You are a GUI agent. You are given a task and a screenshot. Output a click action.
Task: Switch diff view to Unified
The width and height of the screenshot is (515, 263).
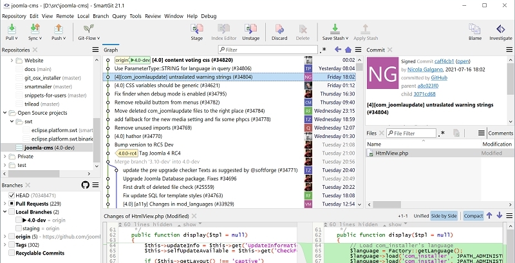pyautogui.click(x=421, y=216)
